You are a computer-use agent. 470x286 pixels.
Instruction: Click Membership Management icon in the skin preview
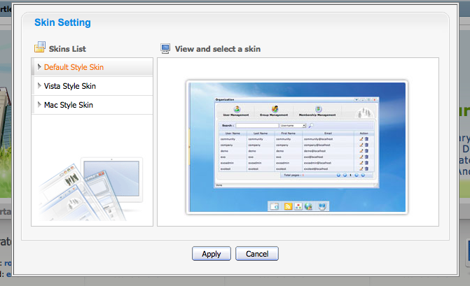pos(317,108)
